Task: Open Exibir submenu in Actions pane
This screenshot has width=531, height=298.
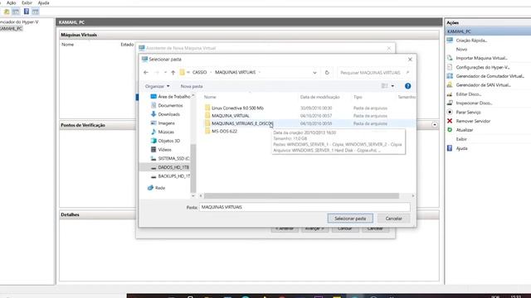Action: point(461,139)
